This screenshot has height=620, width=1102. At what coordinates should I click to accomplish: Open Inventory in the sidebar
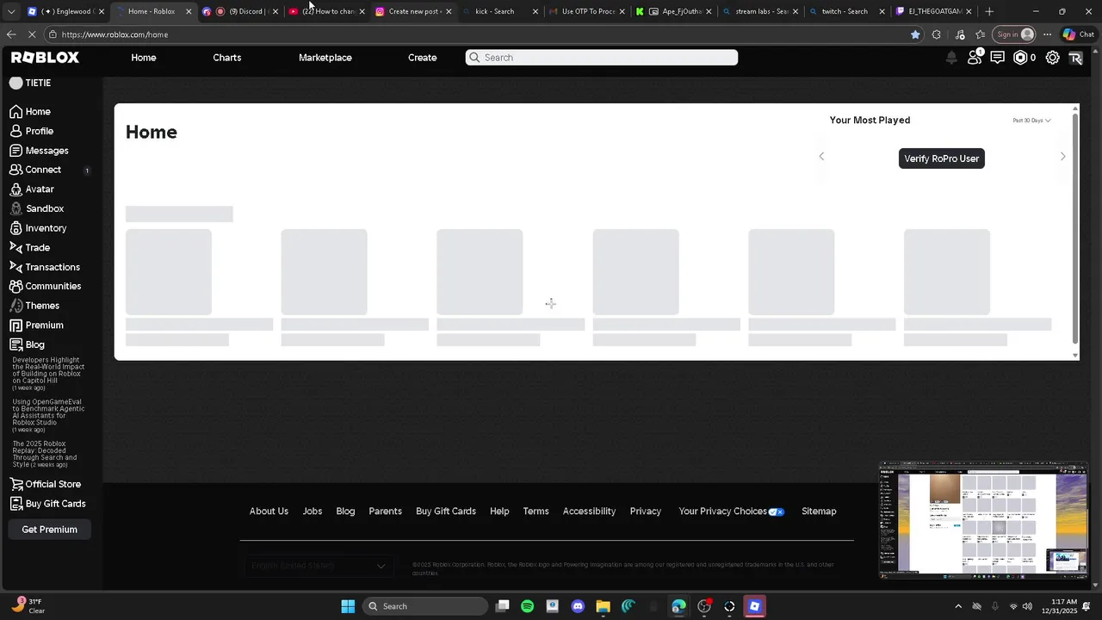(38, 228)
